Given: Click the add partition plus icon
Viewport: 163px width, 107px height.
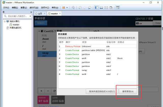Looking at the screenshot, I should [x=41, y=91].
